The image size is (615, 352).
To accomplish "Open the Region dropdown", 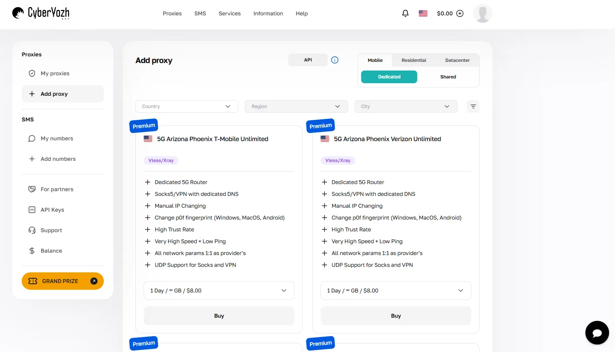I will pyautogui.click(x=296, y=106).
